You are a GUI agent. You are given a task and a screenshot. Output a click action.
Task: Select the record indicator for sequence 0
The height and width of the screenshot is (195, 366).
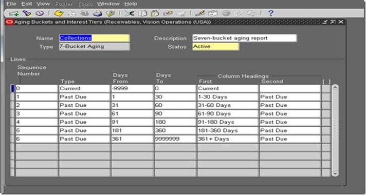pyautogui.click(x=13, y=89)
